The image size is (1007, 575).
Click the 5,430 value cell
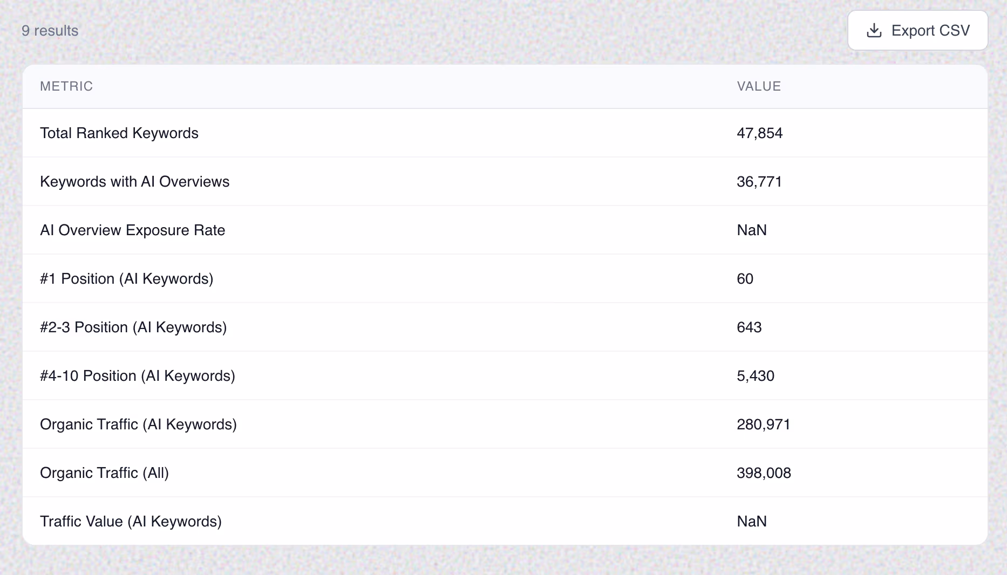756,376
